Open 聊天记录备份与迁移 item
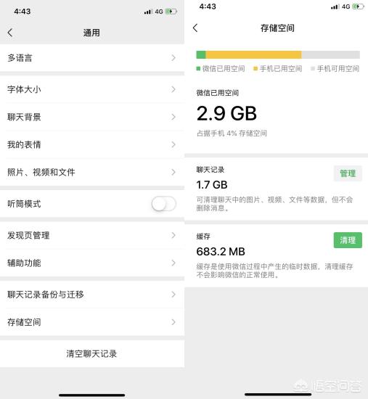Image resolution: width=368 pixels, height=399 pixels. click(92, 295)
